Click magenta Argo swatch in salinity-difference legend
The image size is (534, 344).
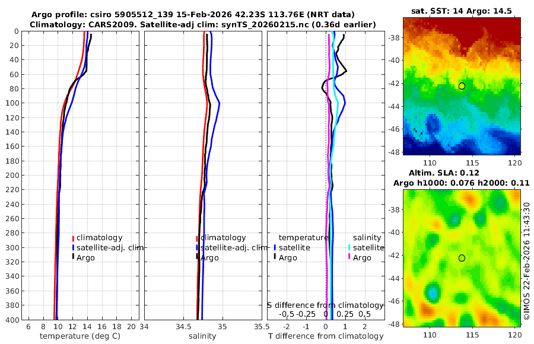click(349, 256)
